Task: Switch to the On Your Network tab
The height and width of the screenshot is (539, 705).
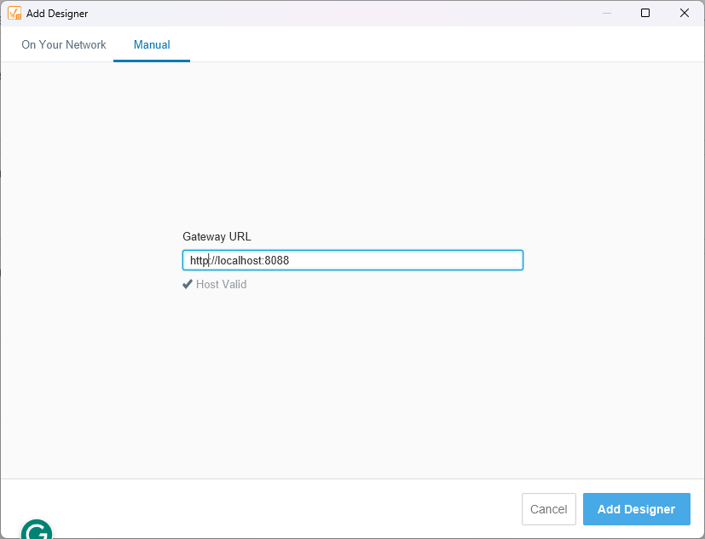Action: pos(64,44)
